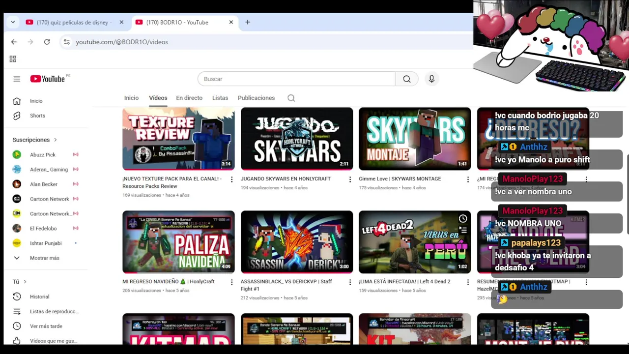The width and height of the screenshot is (629, 354).
Task: Open options for Gimme Love SKYWARS MONTAGE
Action: tap(468, 179)
